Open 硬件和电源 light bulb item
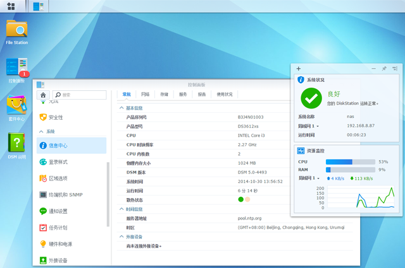Screen dimensions: 405x268 pos(72,244)
